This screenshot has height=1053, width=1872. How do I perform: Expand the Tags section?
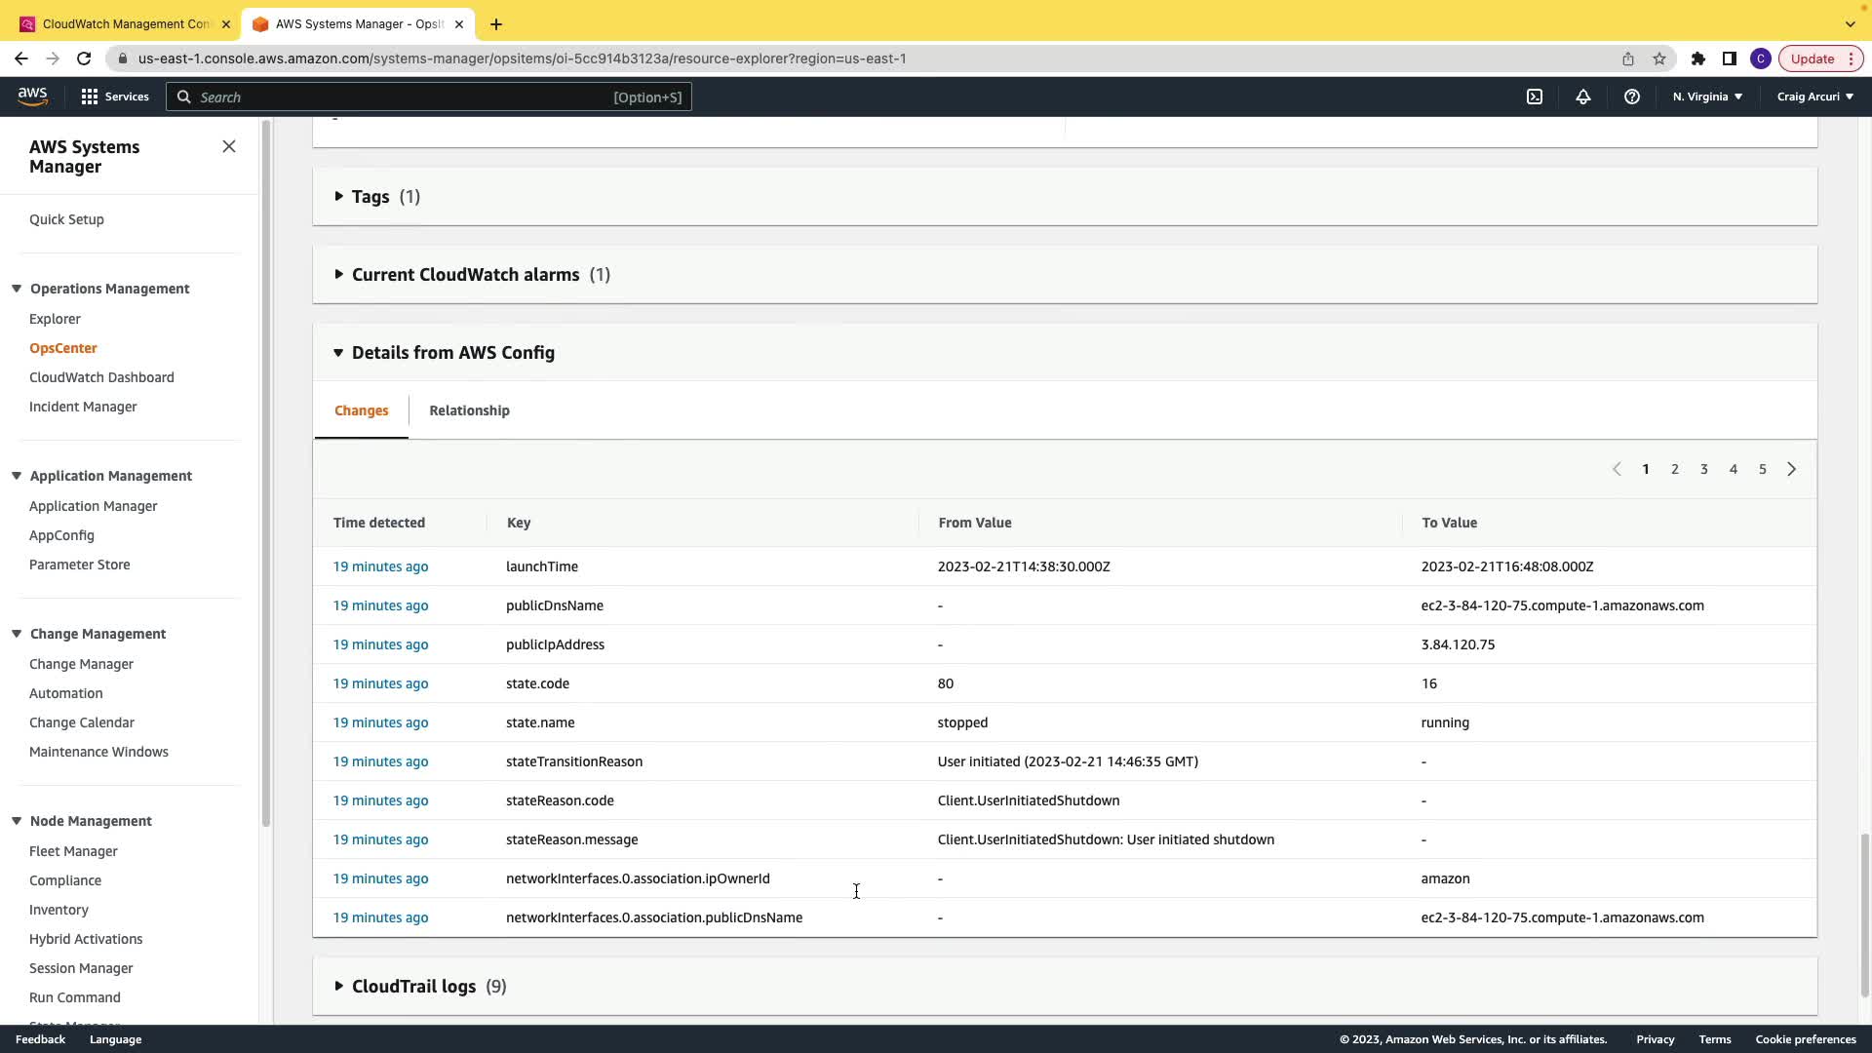point(370,197)
